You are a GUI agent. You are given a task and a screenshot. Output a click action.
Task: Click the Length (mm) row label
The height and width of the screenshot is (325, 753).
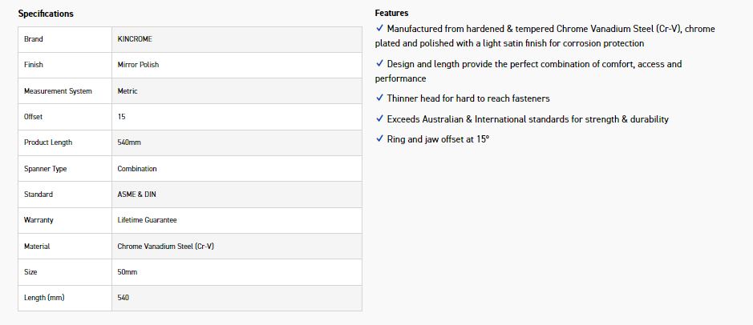pyautogui.click(x=44, y=298)
